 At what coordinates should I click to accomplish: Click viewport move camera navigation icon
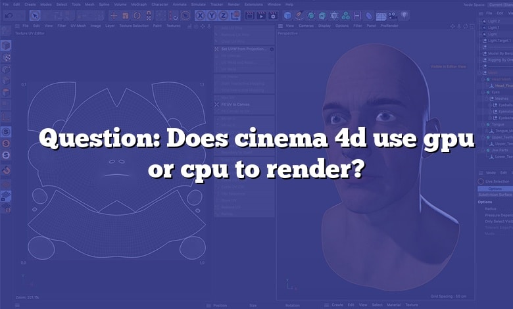pyautogui.click(x=452, y=26)
